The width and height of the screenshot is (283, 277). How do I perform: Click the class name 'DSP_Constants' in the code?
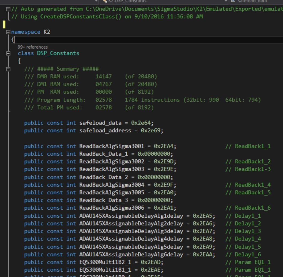click(x=58, y=53)
